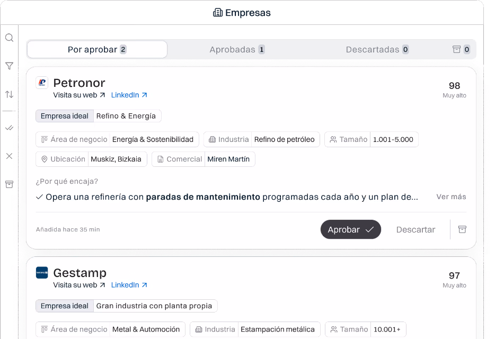Visit Gestamp's website link

coord(79,285)
